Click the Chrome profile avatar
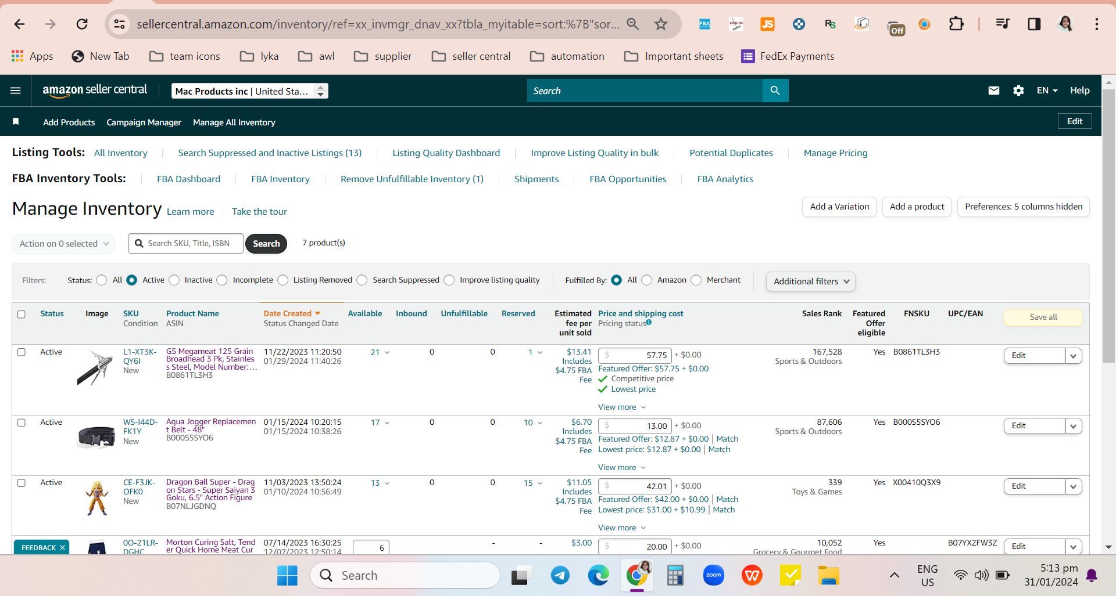This screenshot has height=596, width=1116. coord(1065,24)
